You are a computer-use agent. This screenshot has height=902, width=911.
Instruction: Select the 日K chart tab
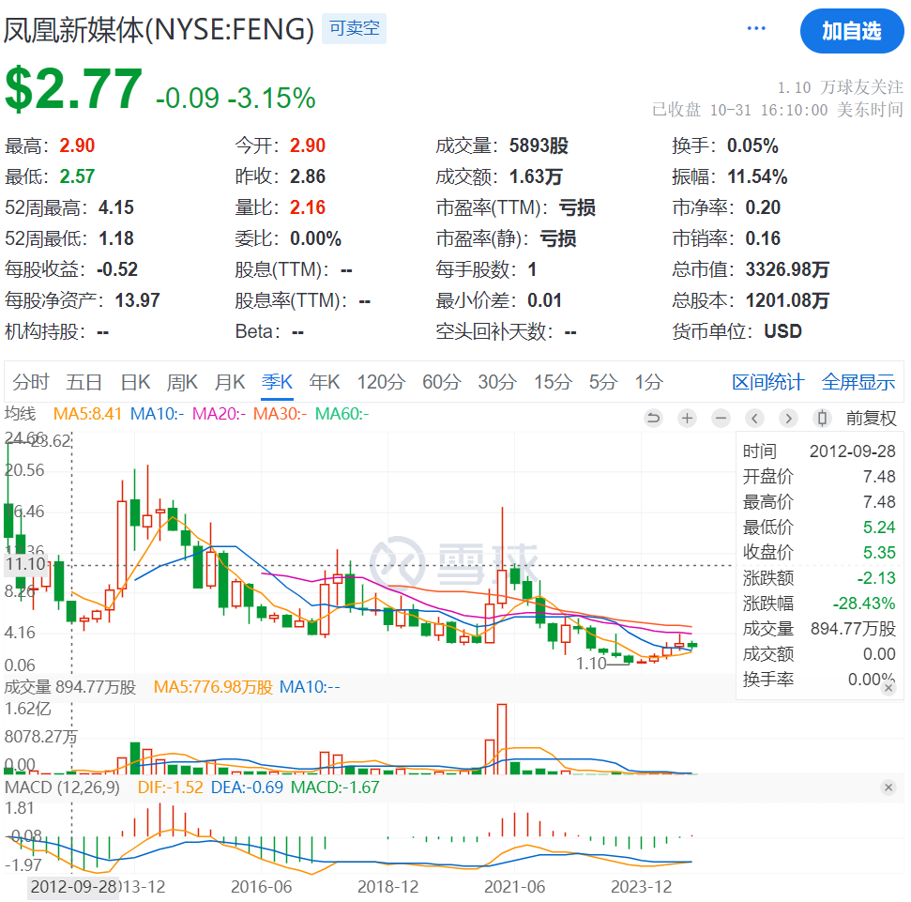[x=135, y=382]
